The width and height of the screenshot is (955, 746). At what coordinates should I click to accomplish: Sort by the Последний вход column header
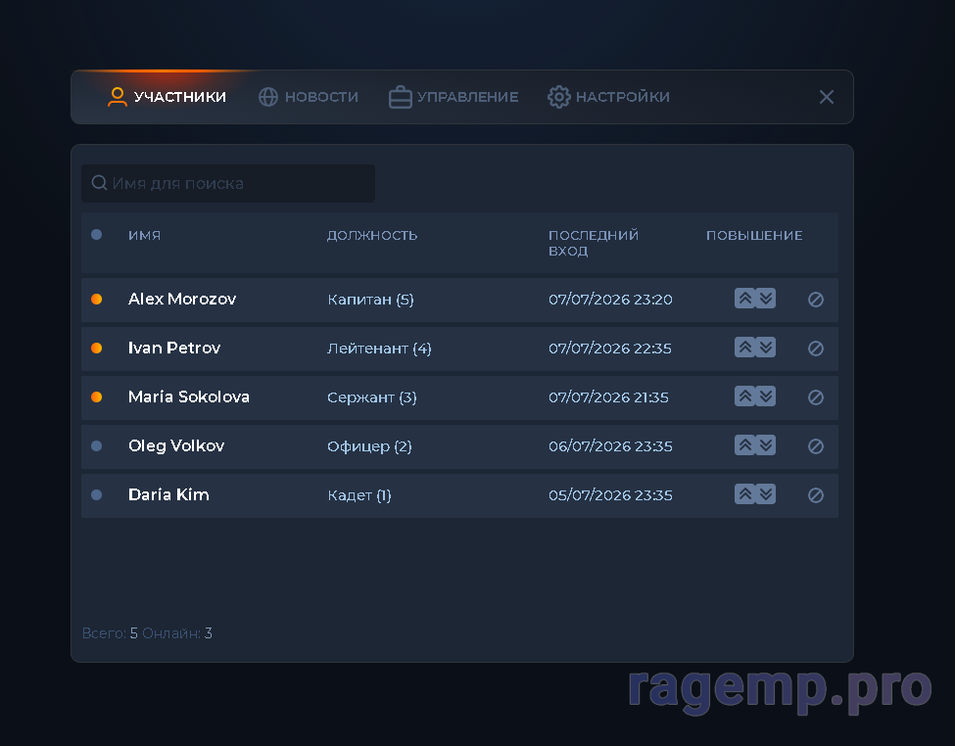594,243
